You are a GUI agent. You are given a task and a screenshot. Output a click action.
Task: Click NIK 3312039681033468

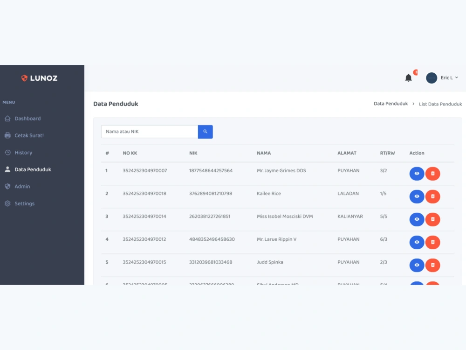(x=211, y=262)
